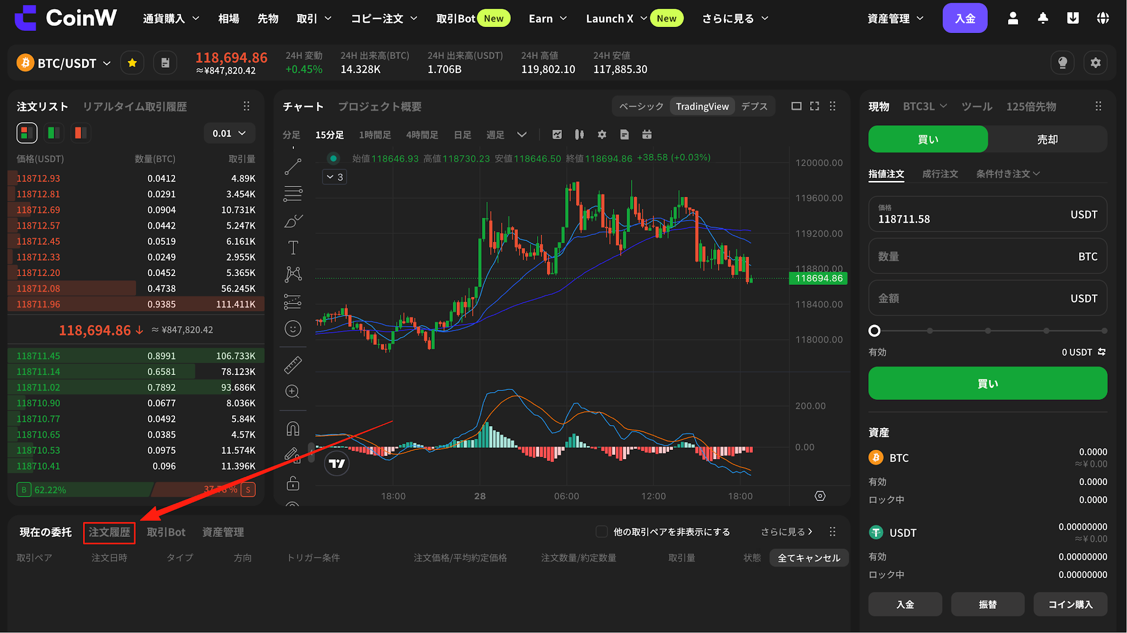This screenshot has width=1127, height=633.
Task: Select the text annotation tool
Action: coord(293,247)
